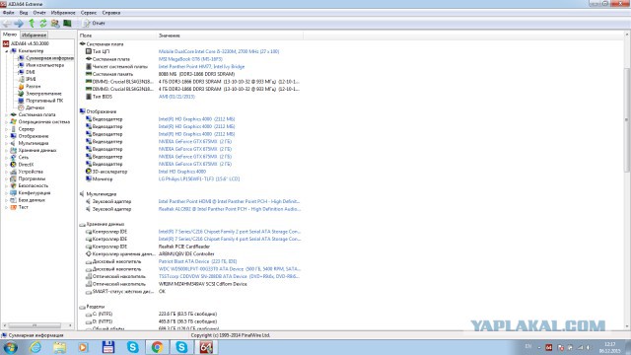Image resolution: width=631 pixels, height=355 pixels.
Task: Click the grayed back arrow
Action: (7, 24)
